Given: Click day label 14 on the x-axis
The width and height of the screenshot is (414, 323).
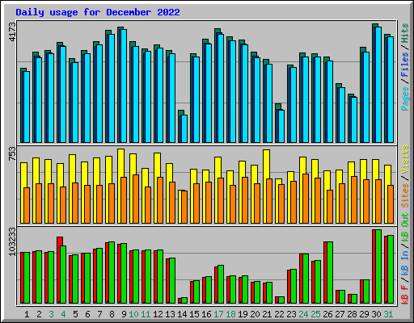Looking at the screenshot, I should point(182,314).
